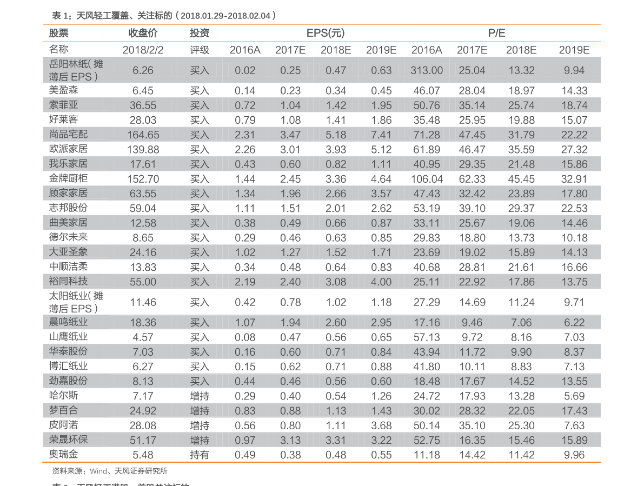Click the 2018/2/2 date subheader
Screen dimensions: 644x486
143,50
